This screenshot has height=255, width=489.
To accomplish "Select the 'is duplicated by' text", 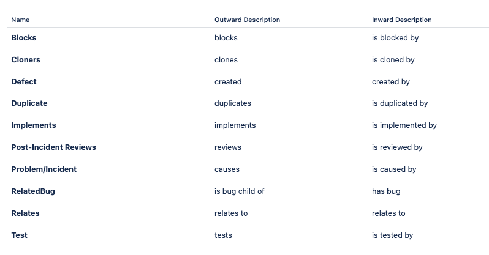I will 400,103.
